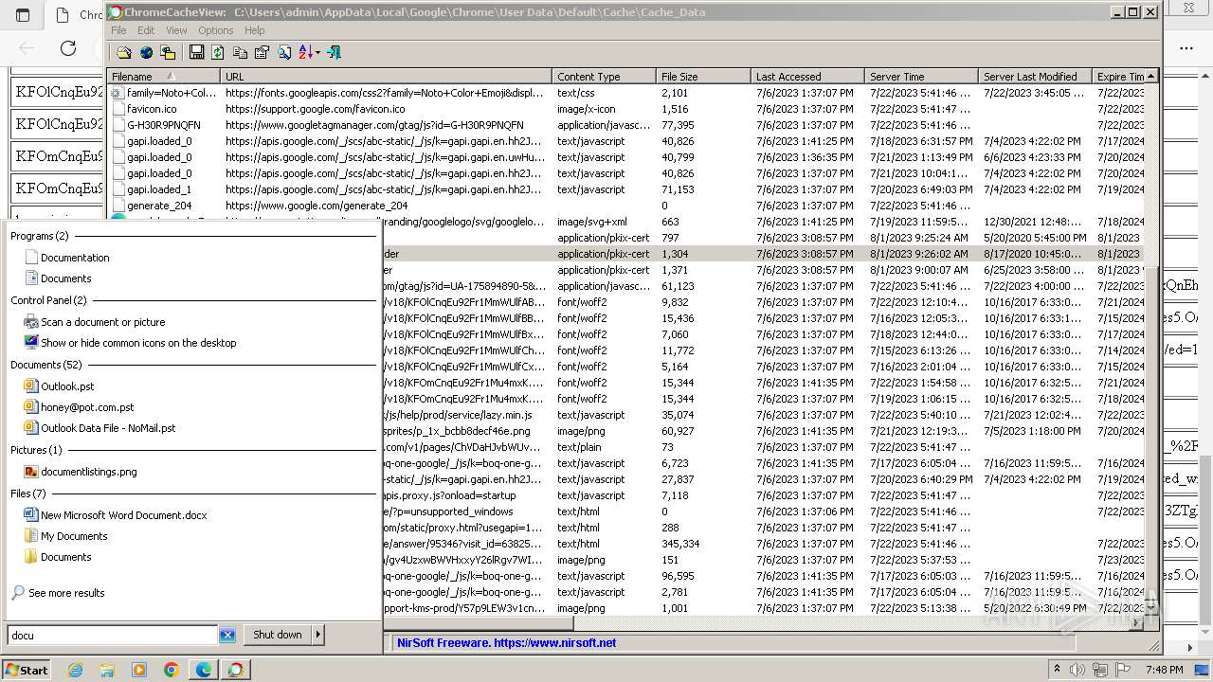Expand the Shut down options arrow

coord(318,635)
